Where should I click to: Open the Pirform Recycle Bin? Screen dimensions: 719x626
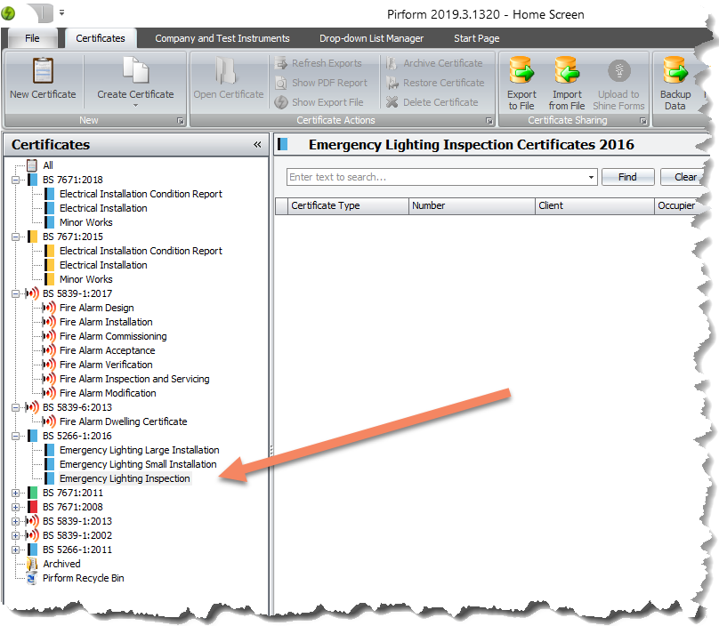83,578
